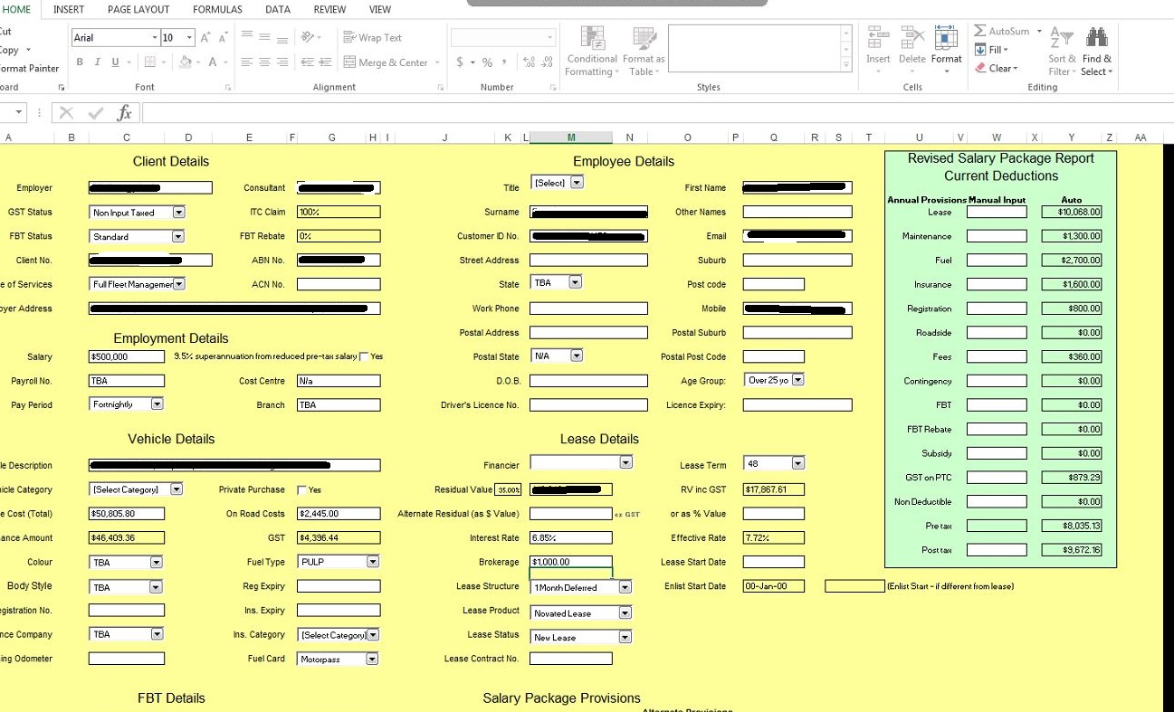Open the Clear menu button
This screenshot has height=712, width=1174.
997,68
